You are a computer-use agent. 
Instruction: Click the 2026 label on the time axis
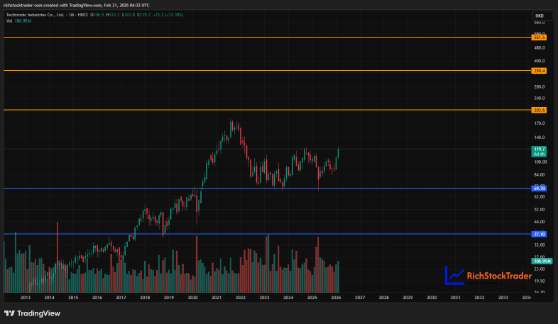tap(336, 298)
